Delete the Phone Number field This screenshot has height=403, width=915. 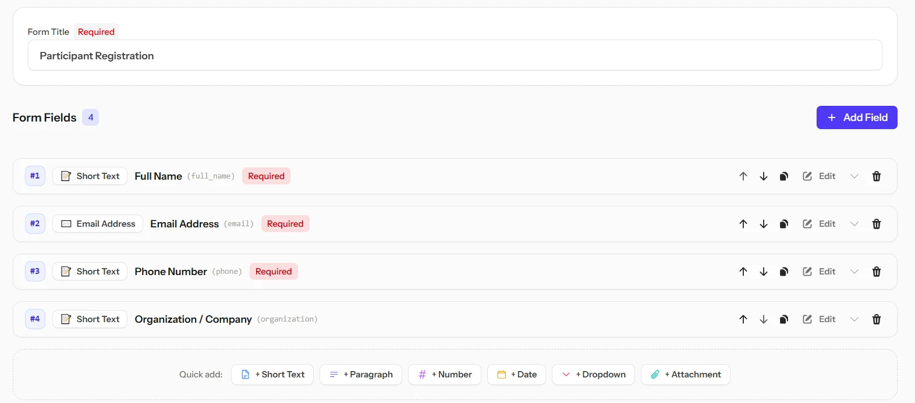(877, 272)
